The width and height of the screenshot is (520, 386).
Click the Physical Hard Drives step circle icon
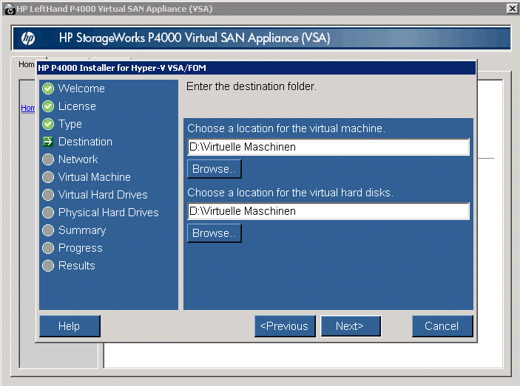[x=48, y=213]
